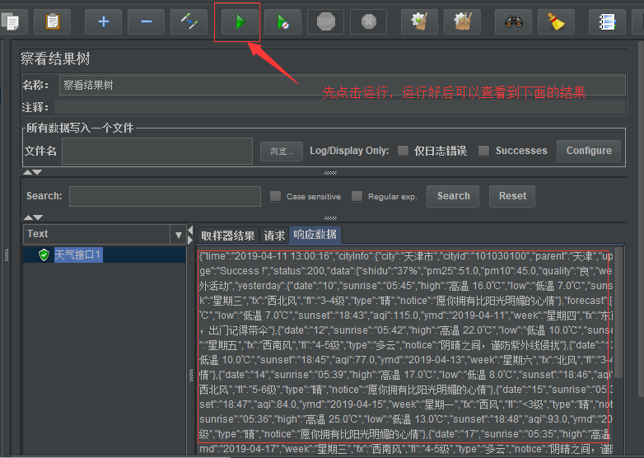Screen dimensions: 644x458
Task: Click the 浏览 browse button
Action: click(x=282, y=152)
